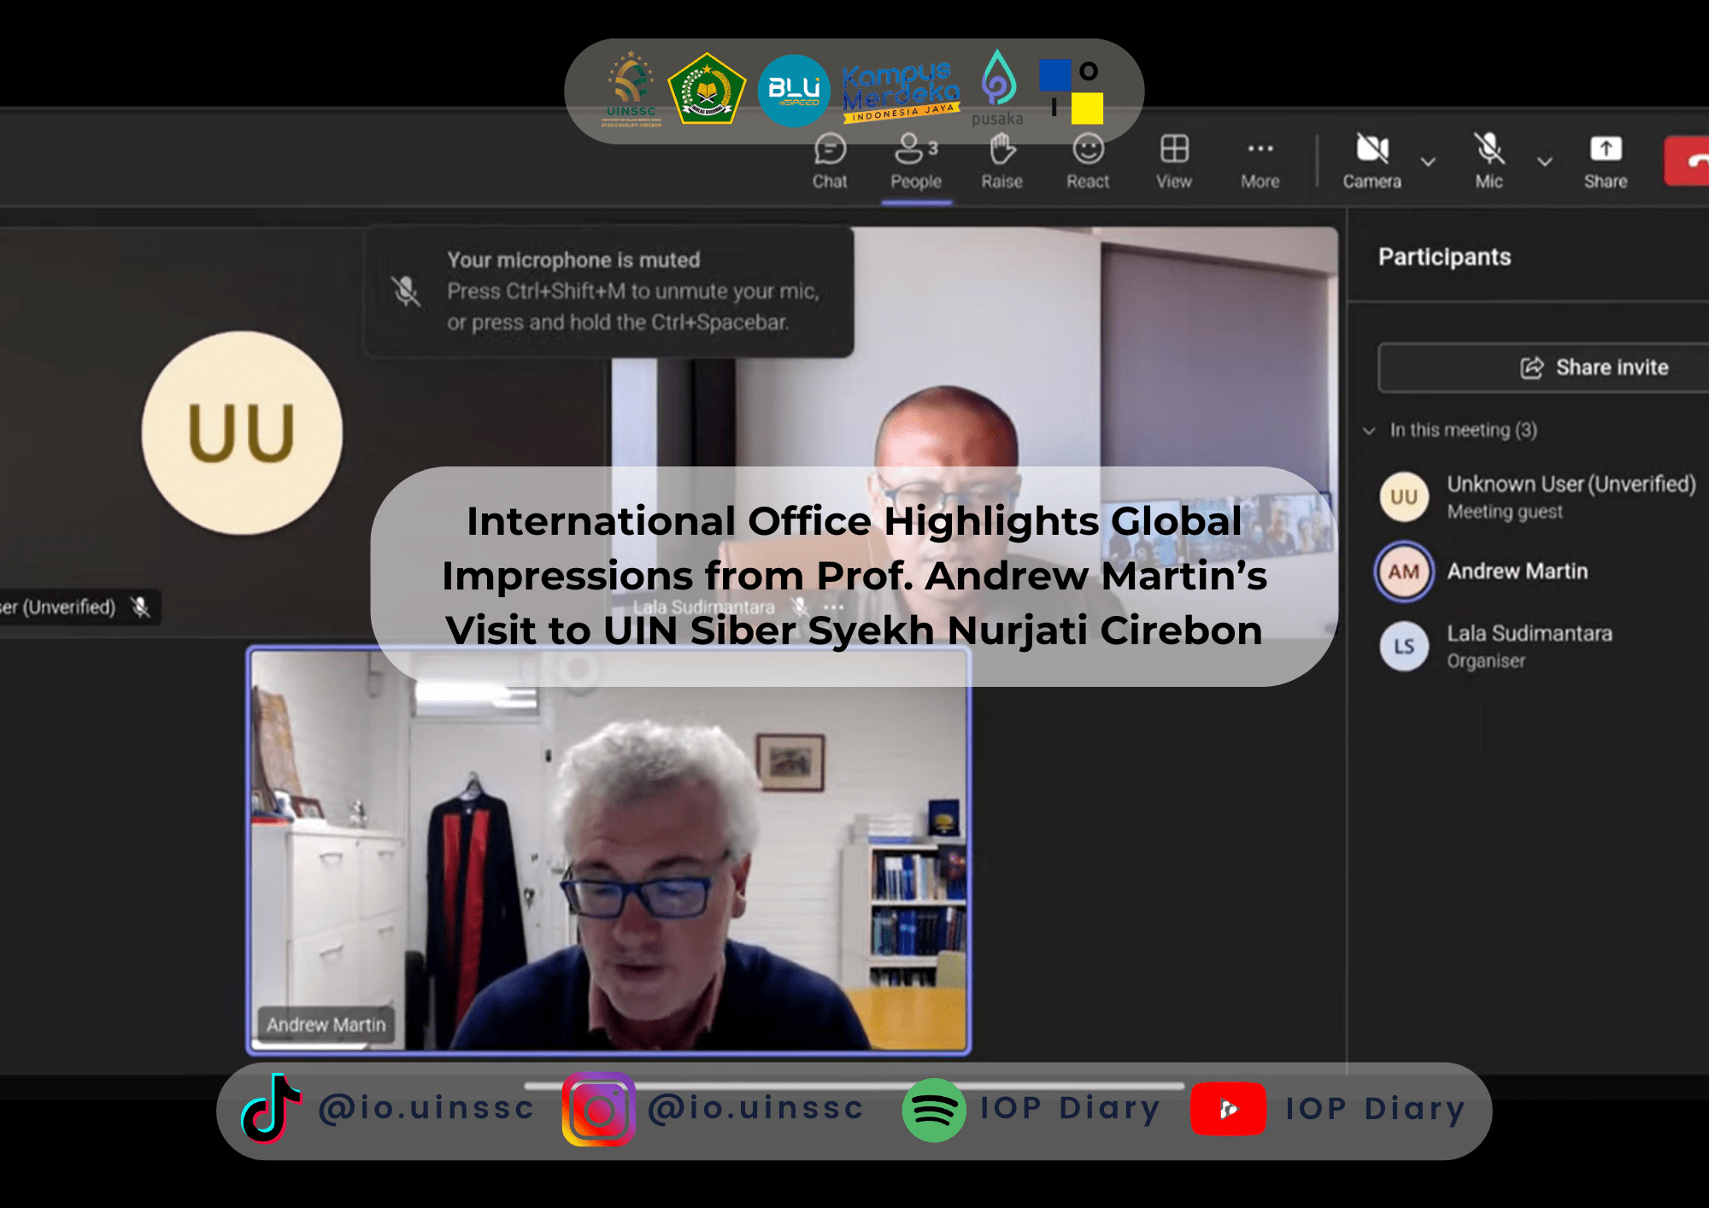This screenshot has height=1208, width=1709.
Task: Click the BLU Speed logo
Action: click(x=794, y=91)
